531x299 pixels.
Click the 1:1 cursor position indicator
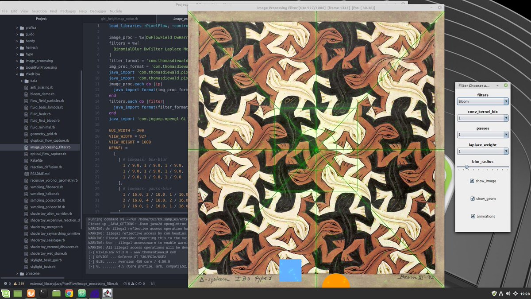(x=153, y=283)
